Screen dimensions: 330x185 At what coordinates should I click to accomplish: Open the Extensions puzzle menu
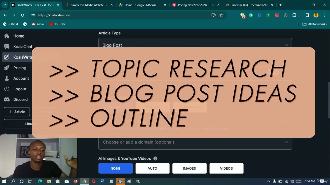click(294, 15)
